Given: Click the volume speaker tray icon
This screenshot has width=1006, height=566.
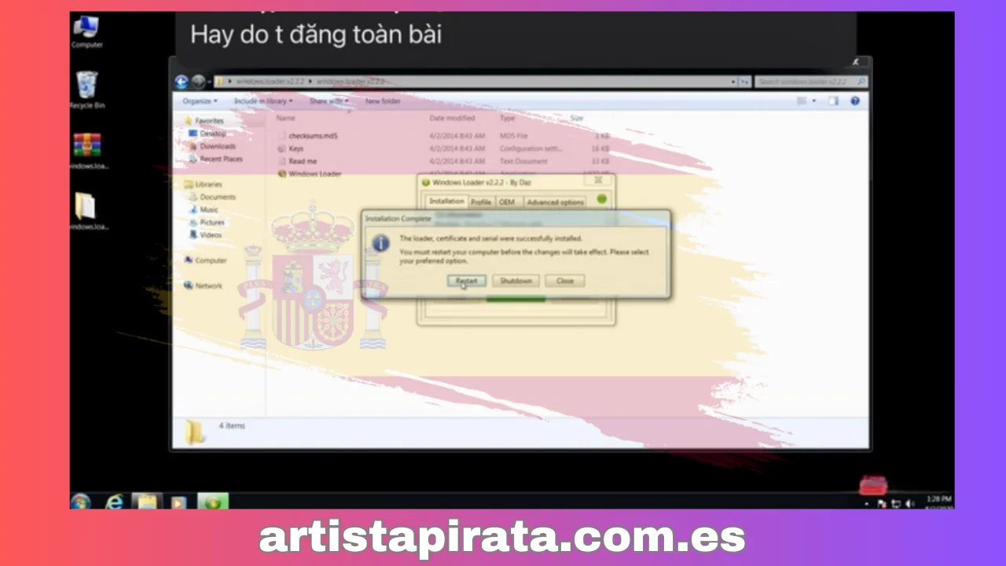Looking at the screenshot, I should coord(909,503).
